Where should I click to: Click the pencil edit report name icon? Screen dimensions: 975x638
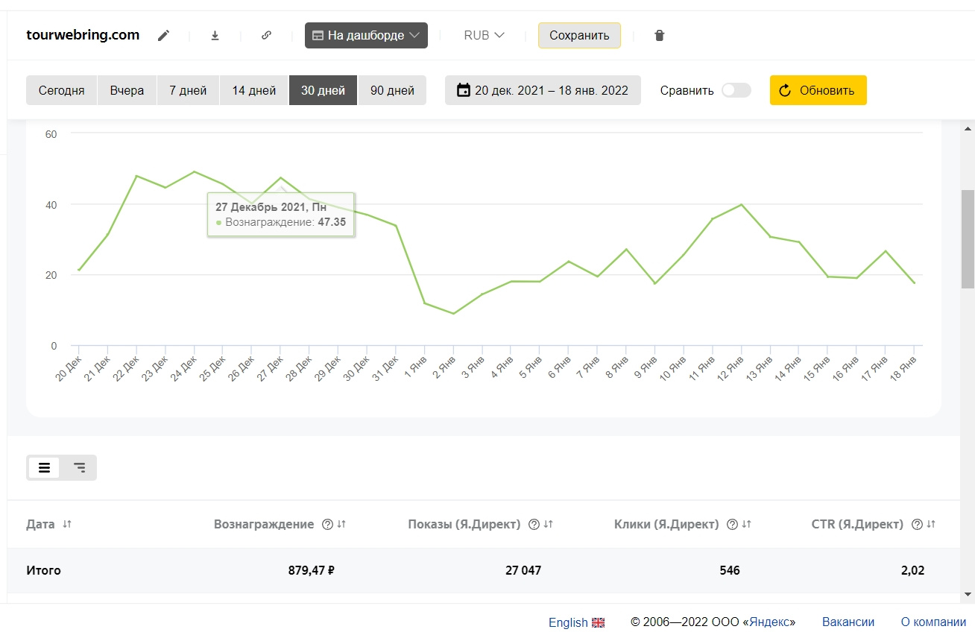point(164,36)
